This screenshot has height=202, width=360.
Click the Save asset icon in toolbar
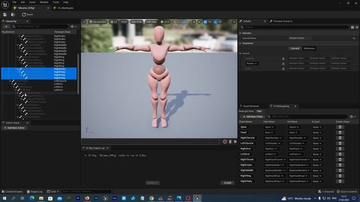[5, 15]
